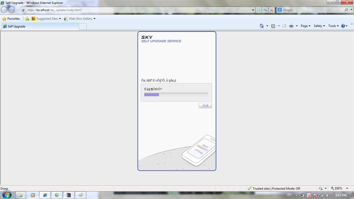Image resolution: width=354 pixels, height=199 pixels.
Task: Click the search magnifier icon
Action: (346, 10)
